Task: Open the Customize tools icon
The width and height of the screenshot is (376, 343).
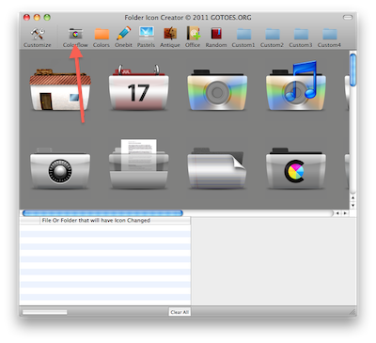Action: click(x=38, y=37)
